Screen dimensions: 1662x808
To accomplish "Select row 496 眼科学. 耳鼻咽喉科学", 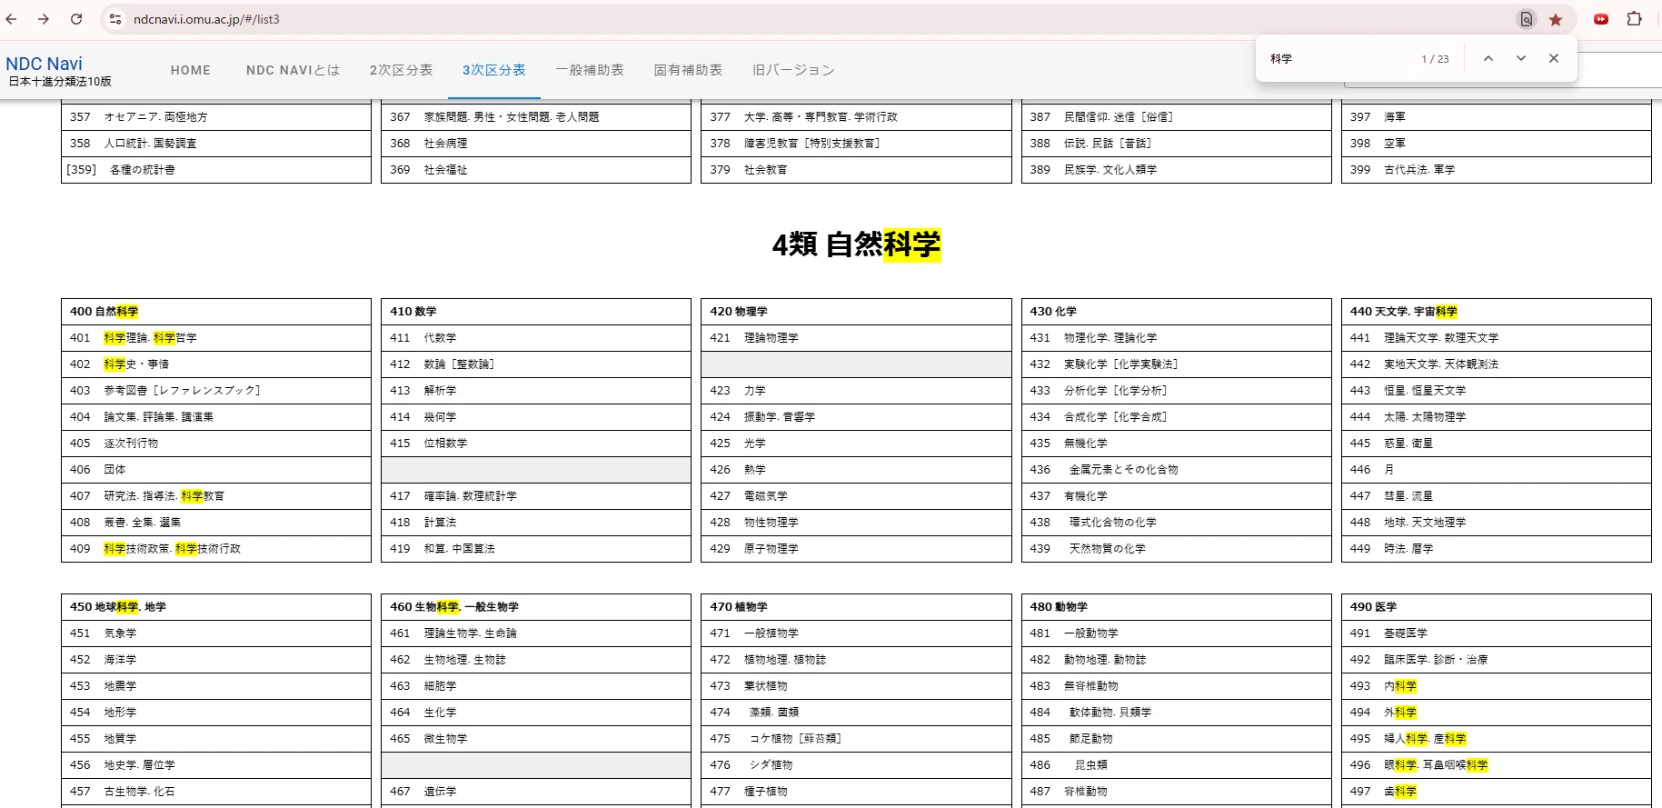I will pyautogui.click(x=1497, y=764).
